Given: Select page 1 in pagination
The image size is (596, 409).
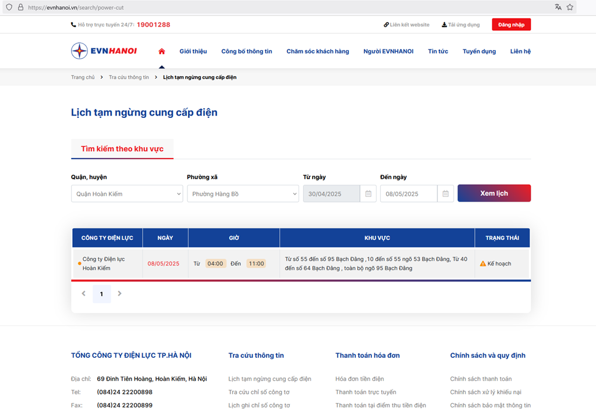Looking at the screenshot, I should coord(101,294).
